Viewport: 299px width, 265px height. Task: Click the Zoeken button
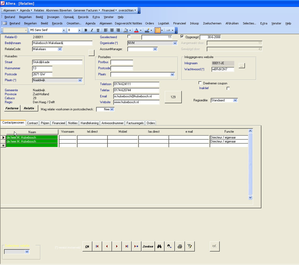148,246
